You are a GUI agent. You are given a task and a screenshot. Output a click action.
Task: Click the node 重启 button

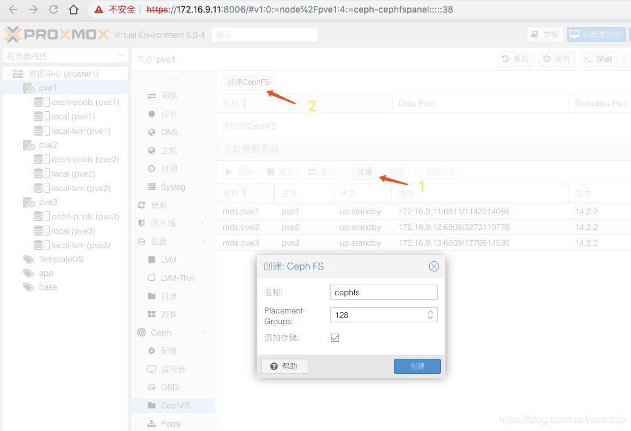click(515, 59)
